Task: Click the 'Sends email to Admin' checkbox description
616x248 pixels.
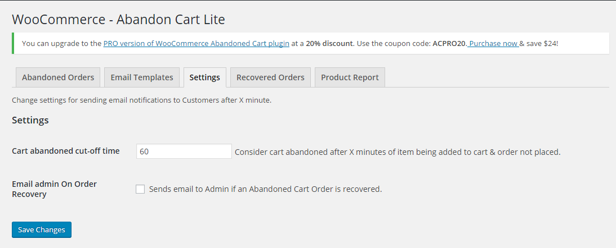Action: click(x=265, y=189)
